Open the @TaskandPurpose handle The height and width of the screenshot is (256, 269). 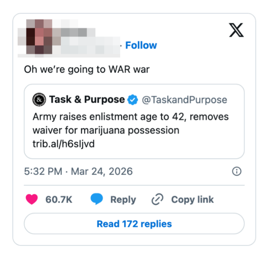[x=185, y=100]
